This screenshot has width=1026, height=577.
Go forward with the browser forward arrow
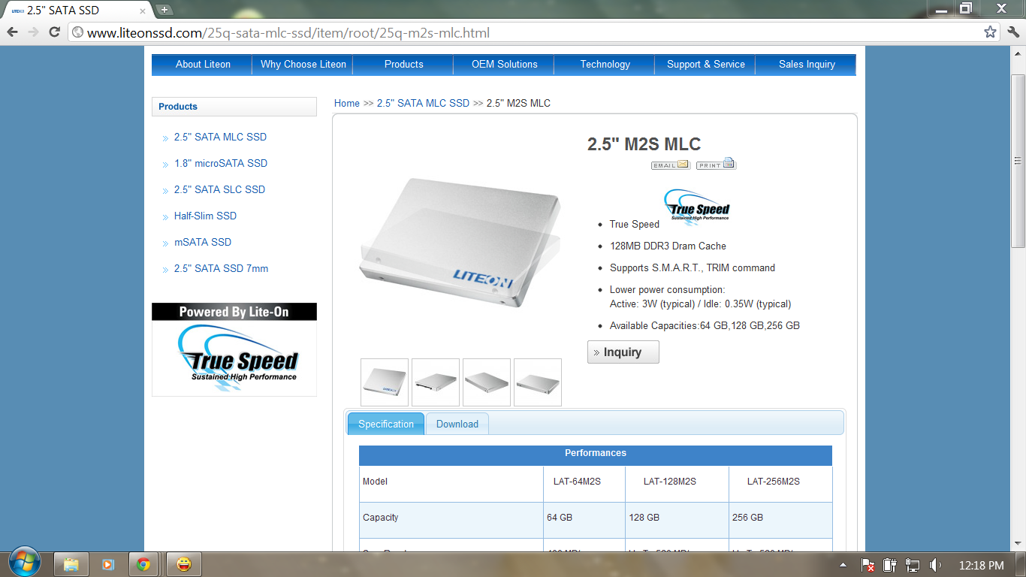33,32
